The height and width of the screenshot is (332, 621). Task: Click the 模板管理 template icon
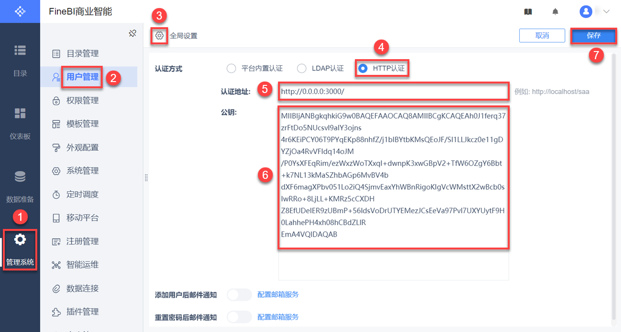56,124
